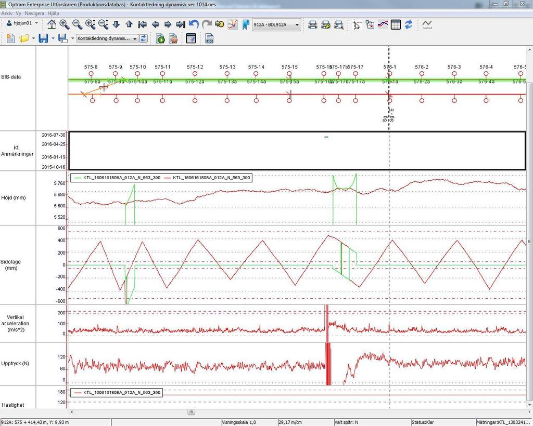533x426 pixels.
Task: Click pole marker 576-2 in BIS-data
Action: (x=422, y=74)
